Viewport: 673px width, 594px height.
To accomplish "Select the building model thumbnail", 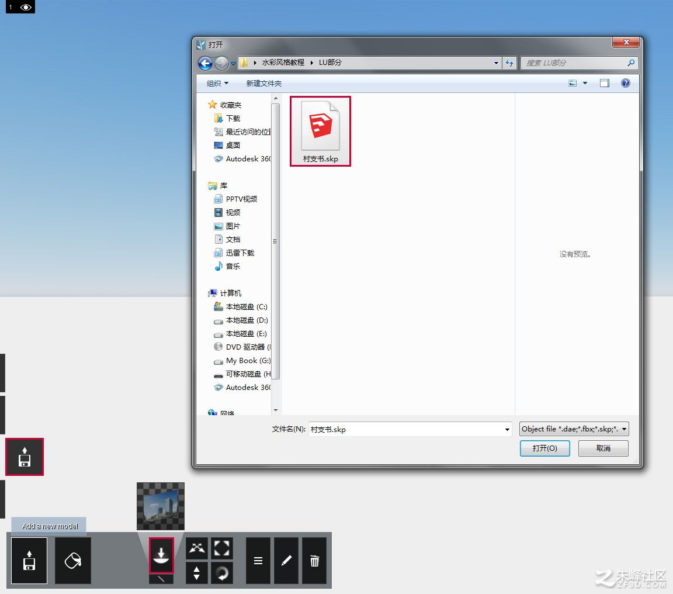I will point(161,506).
